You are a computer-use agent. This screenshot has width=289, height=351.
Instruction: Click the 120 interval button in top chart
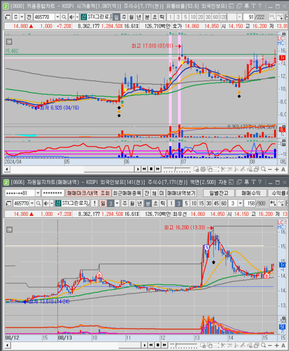pyautogui.click(x=223, y=17)
